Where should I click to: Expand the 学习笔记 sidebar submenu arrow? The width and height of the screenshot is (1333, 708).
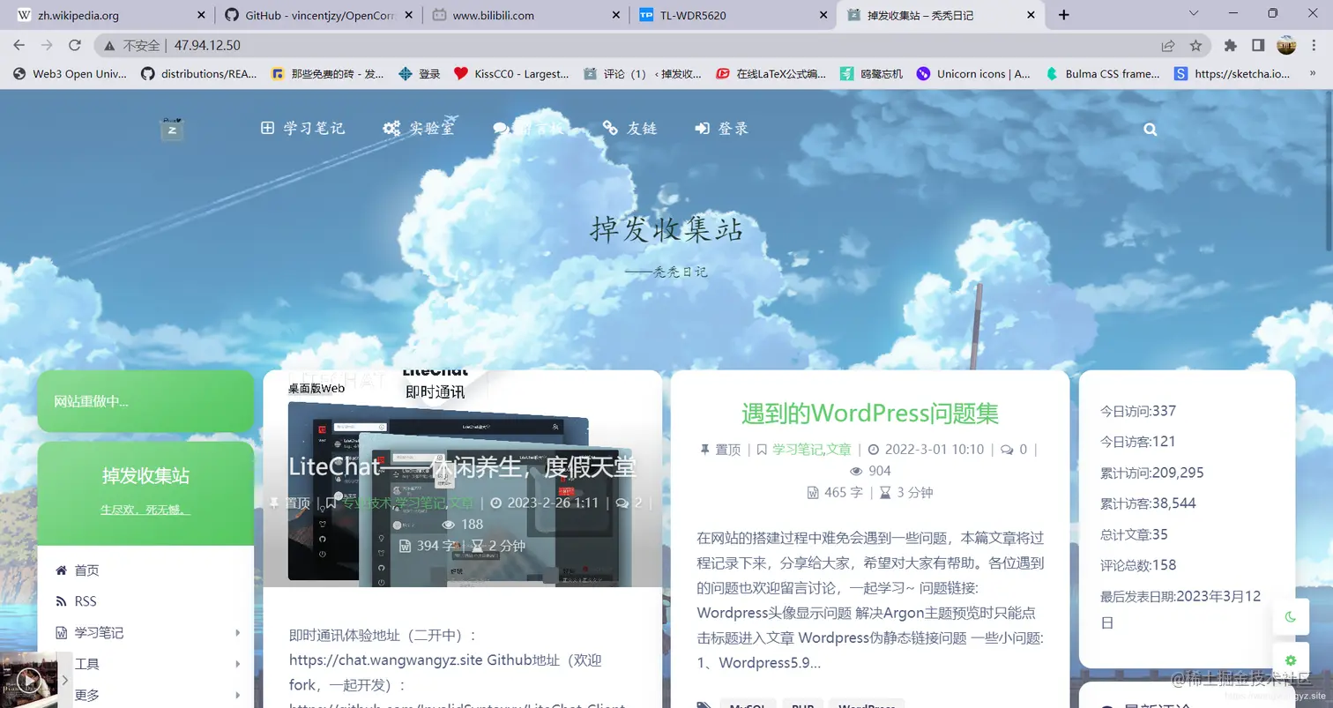click(238, 633)
